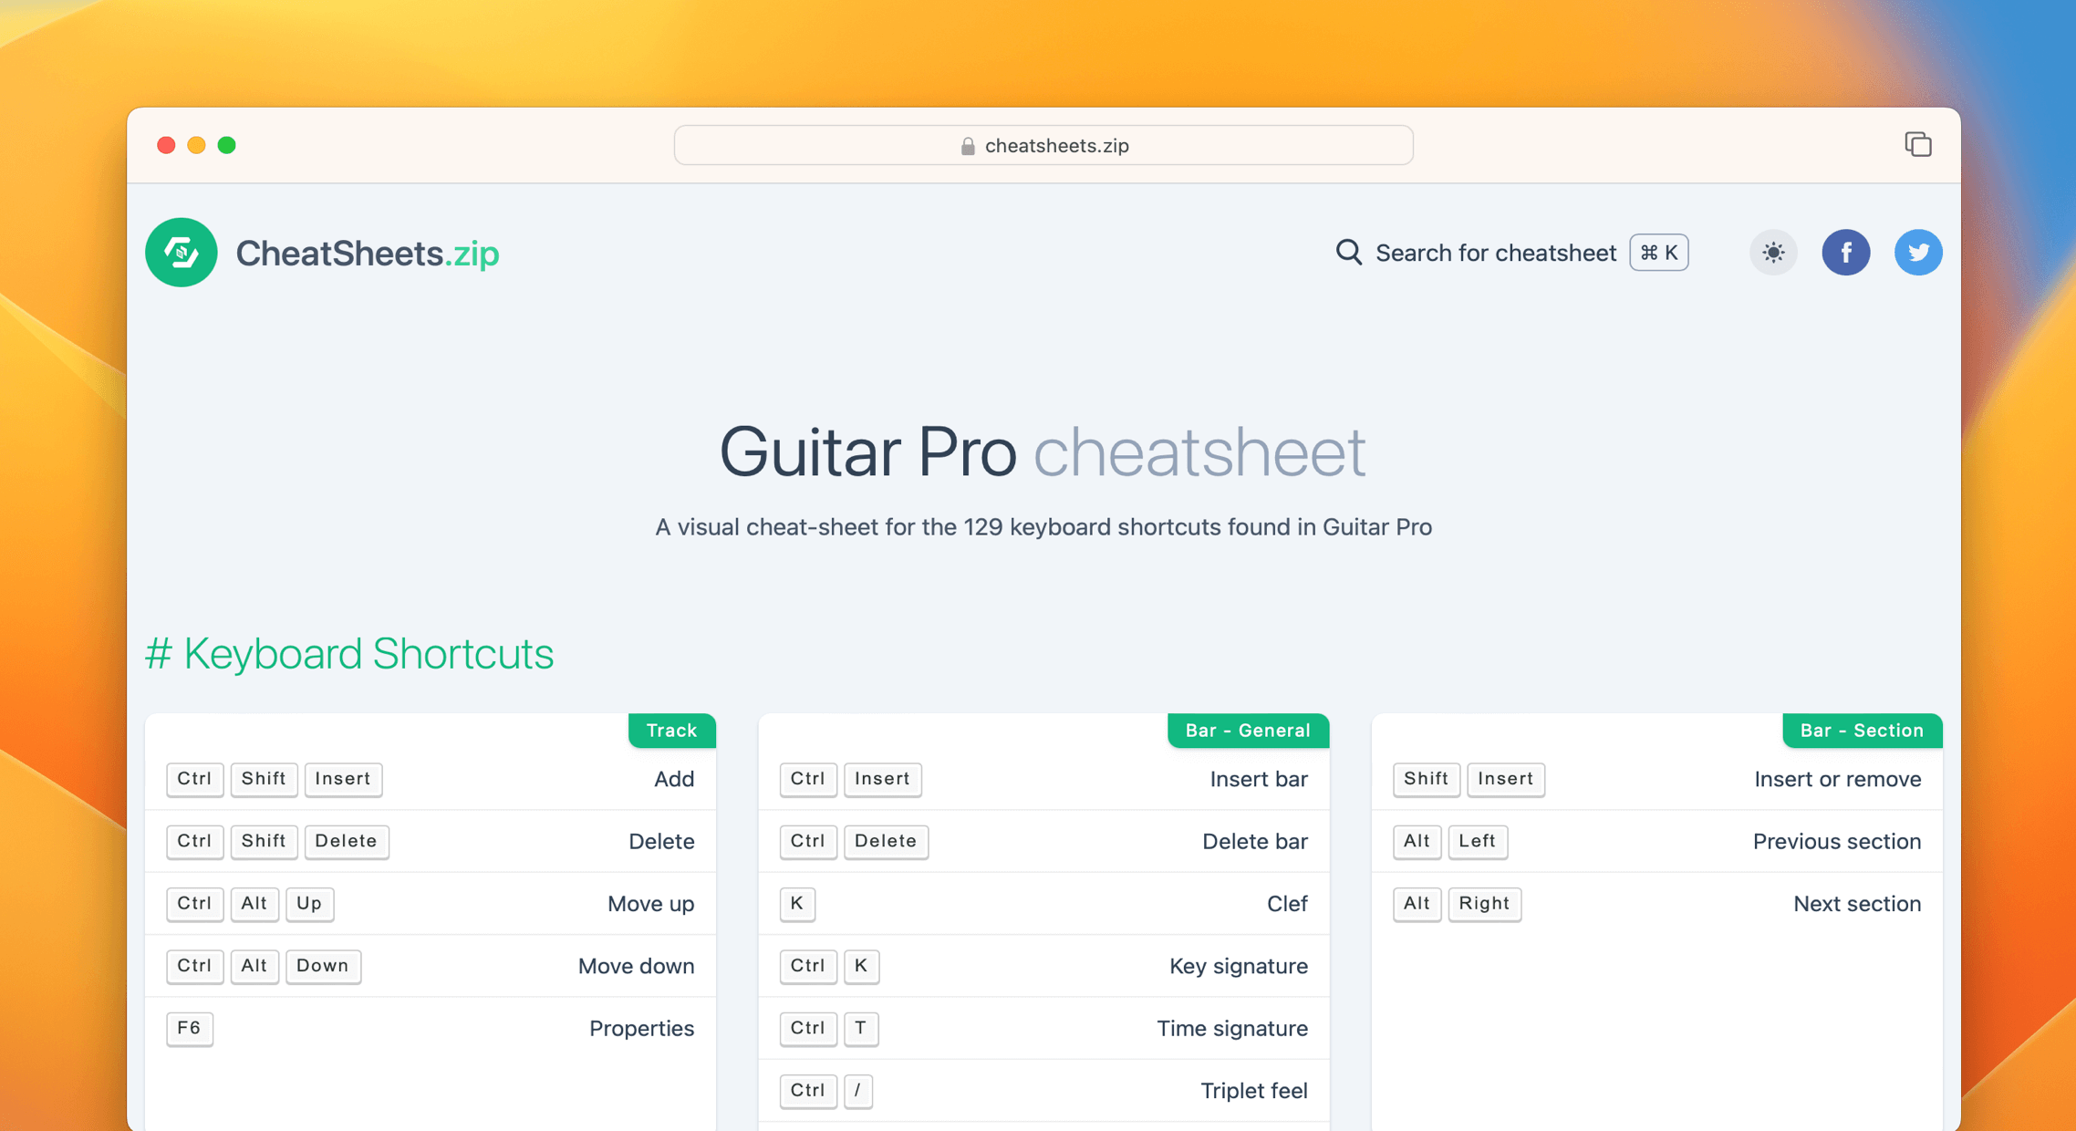
Task: Open Twitter via the blue Twitter icon
Action: (x=1918, y=253)
